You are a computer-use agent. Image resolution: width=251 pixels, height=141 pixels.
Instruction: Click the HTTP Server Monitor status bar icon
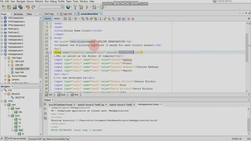coord(6,139)
